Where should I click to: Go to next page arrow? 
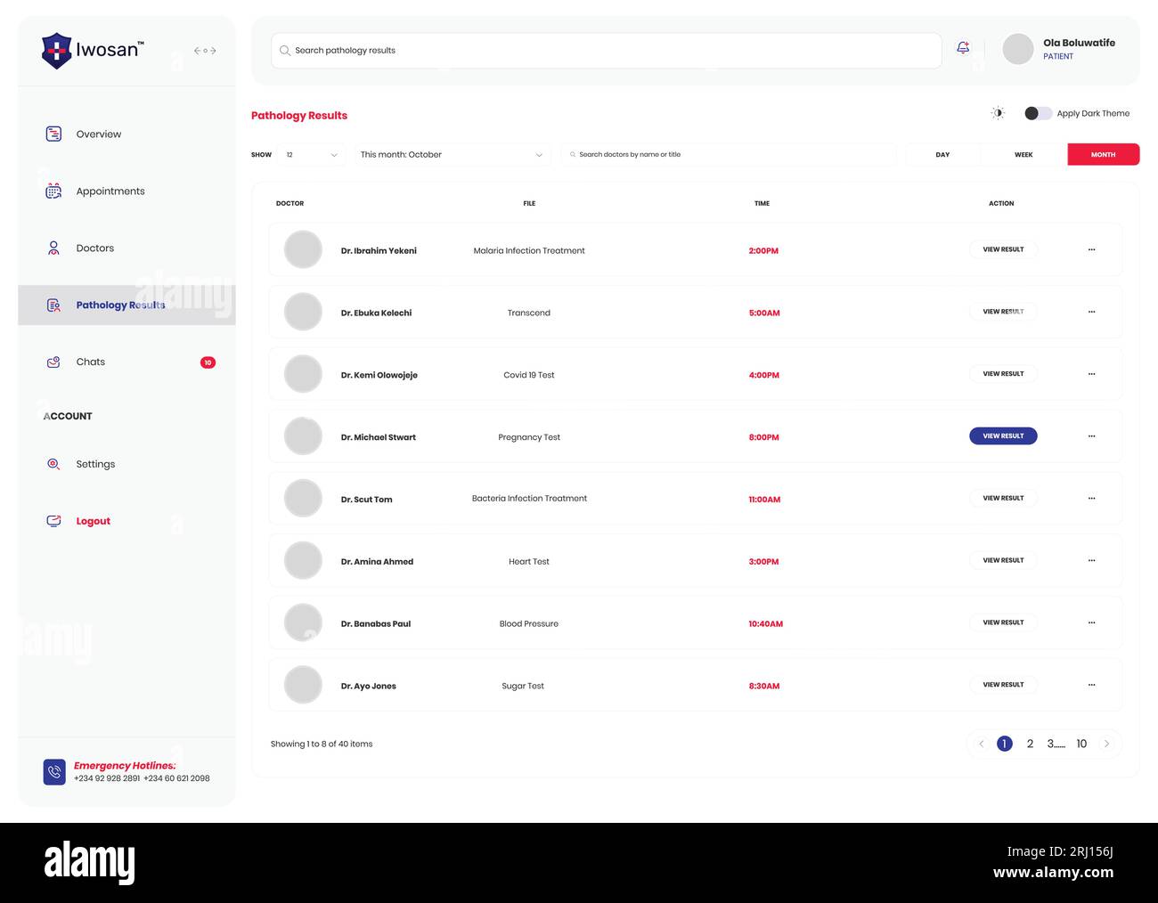click(x=1106, y=744)
